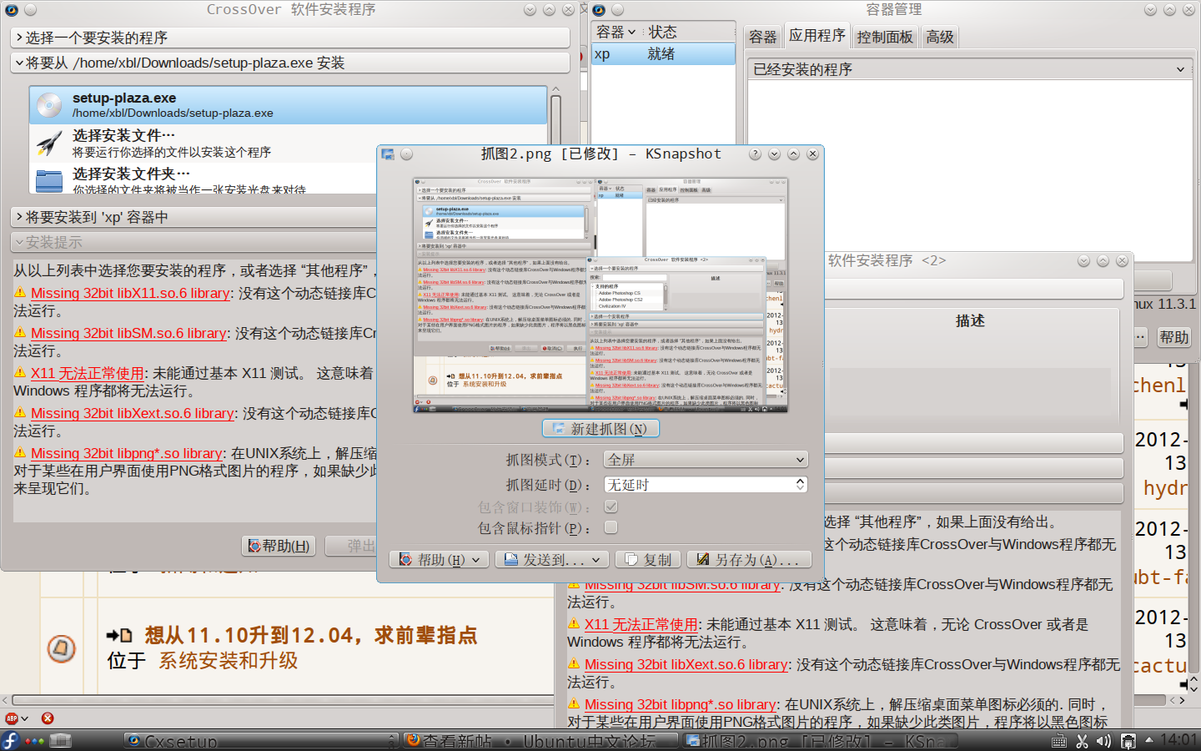Click 另存为 button in KSnapshot
Screen dimensions: 1201x751
coord(747,560)
